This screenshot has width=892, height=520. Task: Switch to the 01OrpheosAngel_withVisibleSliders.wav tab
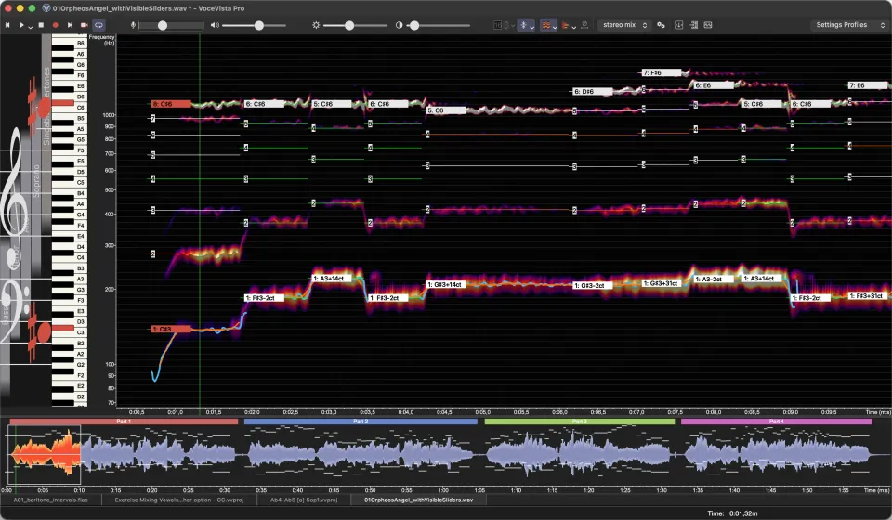click(419, 500)
